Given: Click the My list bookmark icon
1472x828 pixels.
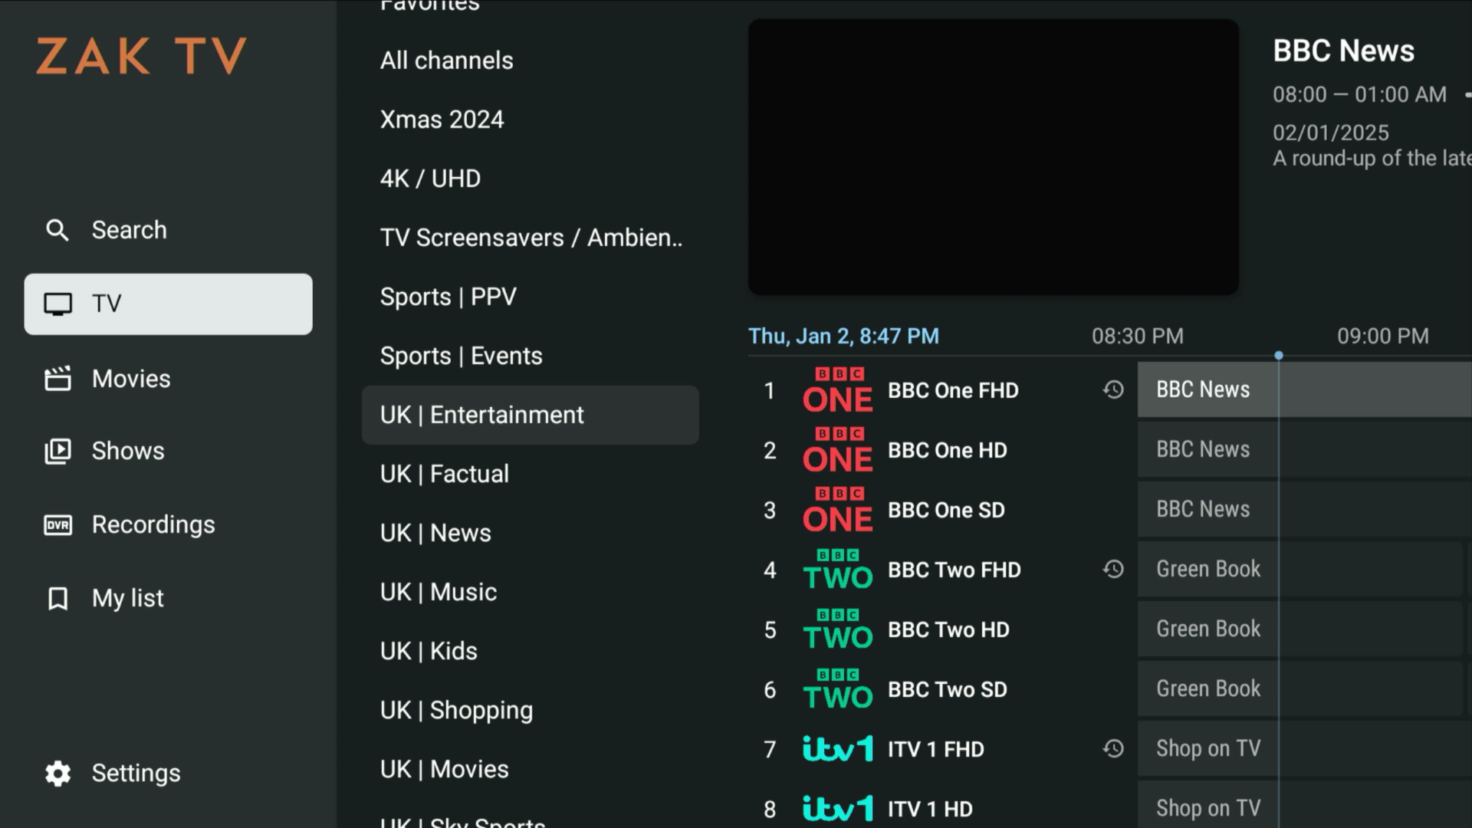Looking at the screenshot, I should (58, 599).
